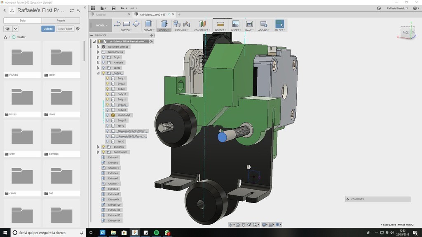Viewport: 422px width, 237px height.
Task: Open the MODEL workspace dropdown
Action: click(x=101, y=25)
